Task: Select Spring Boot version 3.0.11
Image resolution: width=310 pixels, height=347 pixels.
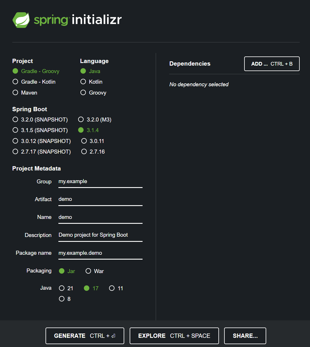Action: (93, 141)
